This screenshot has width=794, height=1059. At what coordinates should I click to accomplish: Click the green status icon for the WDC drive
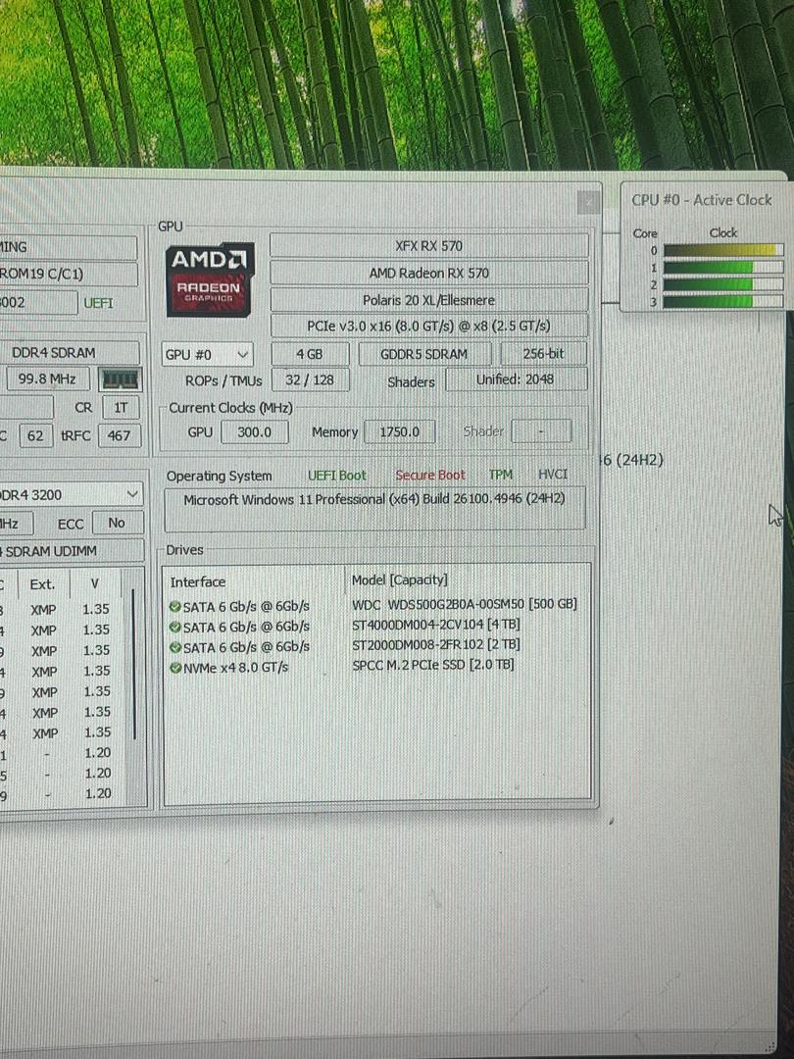click(x=174, y=606)
